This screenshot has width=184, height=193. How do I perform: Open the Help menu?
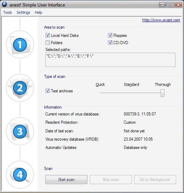(x=38, y=12)
